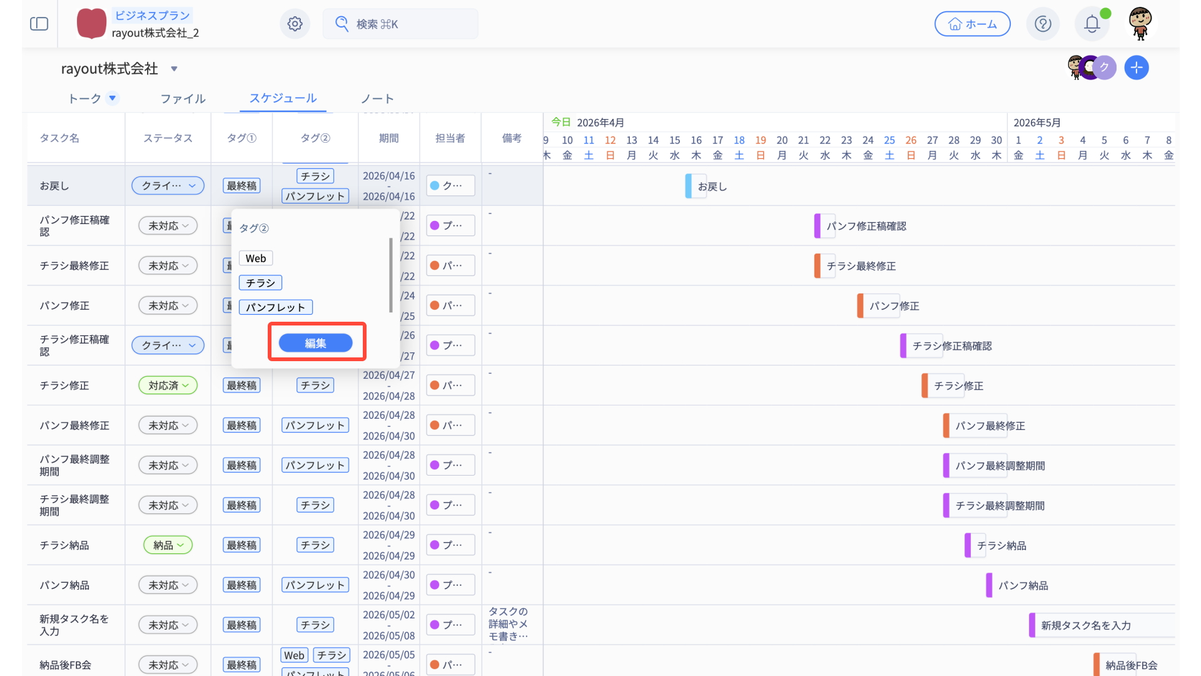Click the purple ク member avatar
This screenshot has width=1201, height=676.
click(x=1105, y=68)
